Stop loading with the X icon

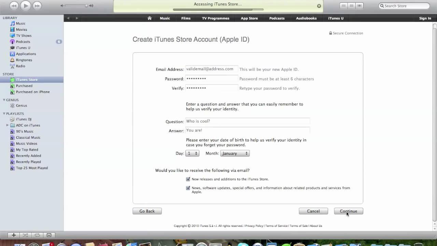pyautogui.click(x=319, y=6)
